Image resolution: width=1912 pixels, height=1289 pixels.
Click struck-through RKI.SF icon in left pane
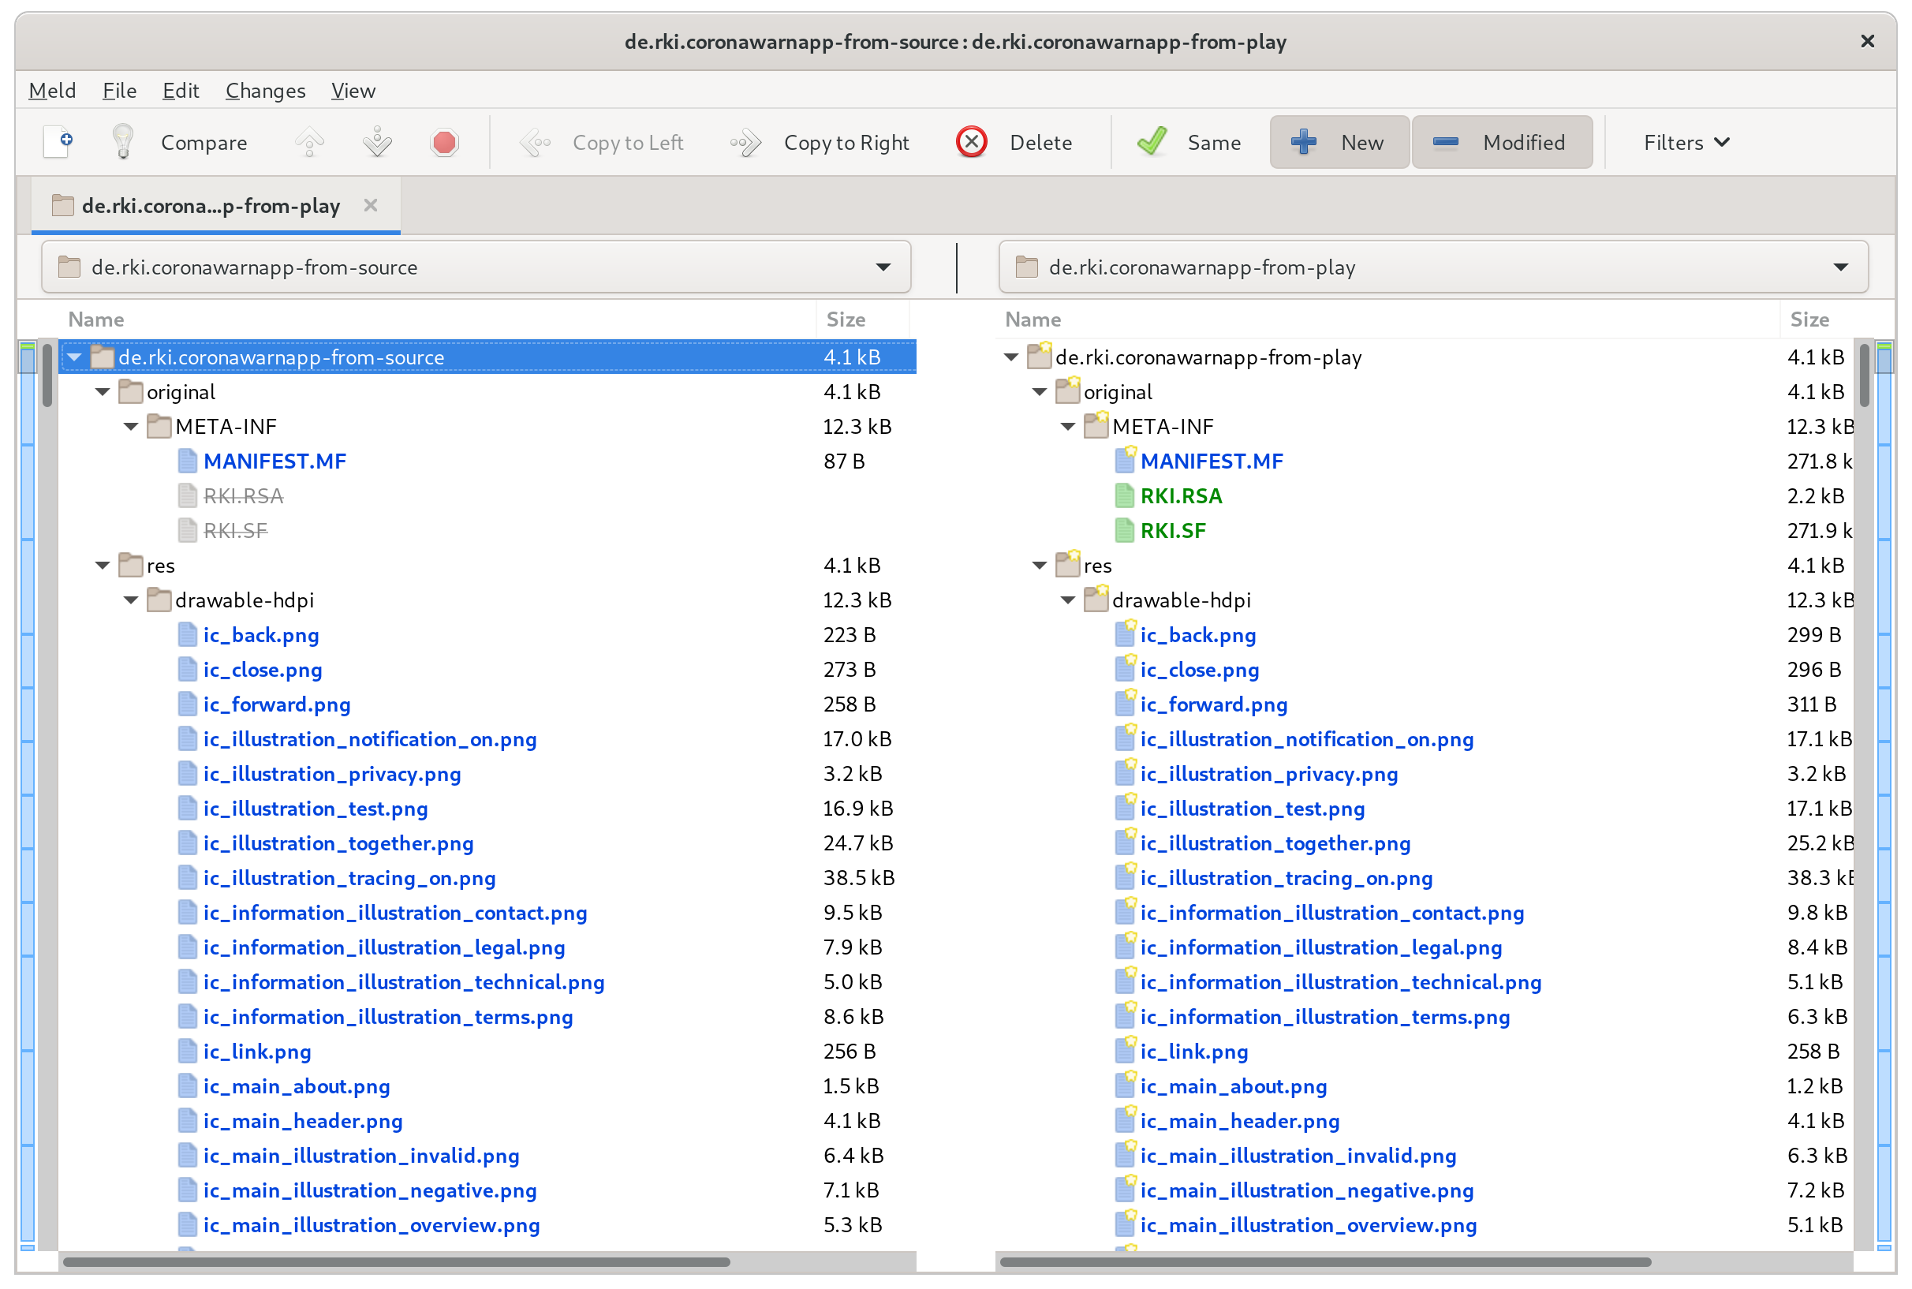188,530
